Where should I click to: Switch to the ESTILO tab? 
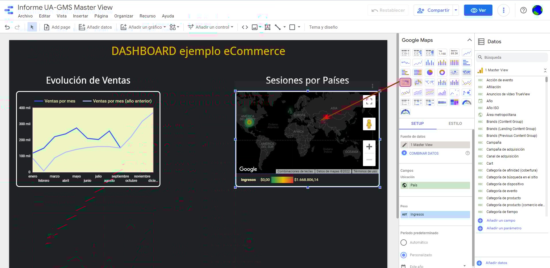click(455, 123)
